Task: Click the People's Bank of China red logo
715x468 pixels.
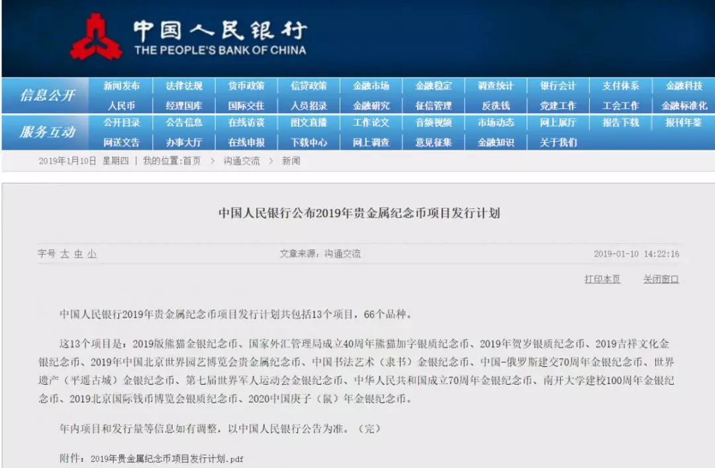Action: pyautogui.click(x=96, y=36)
